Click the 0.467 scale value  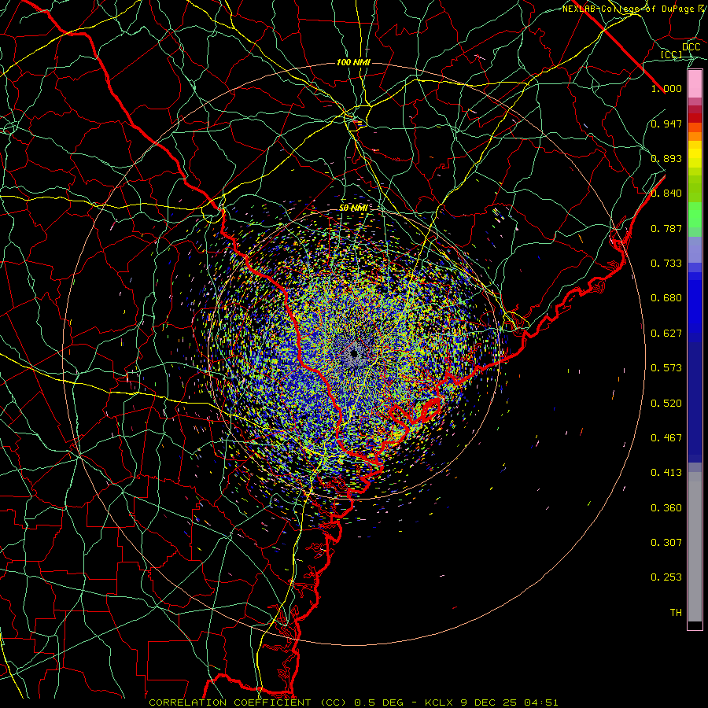click(x=666, y=438)
